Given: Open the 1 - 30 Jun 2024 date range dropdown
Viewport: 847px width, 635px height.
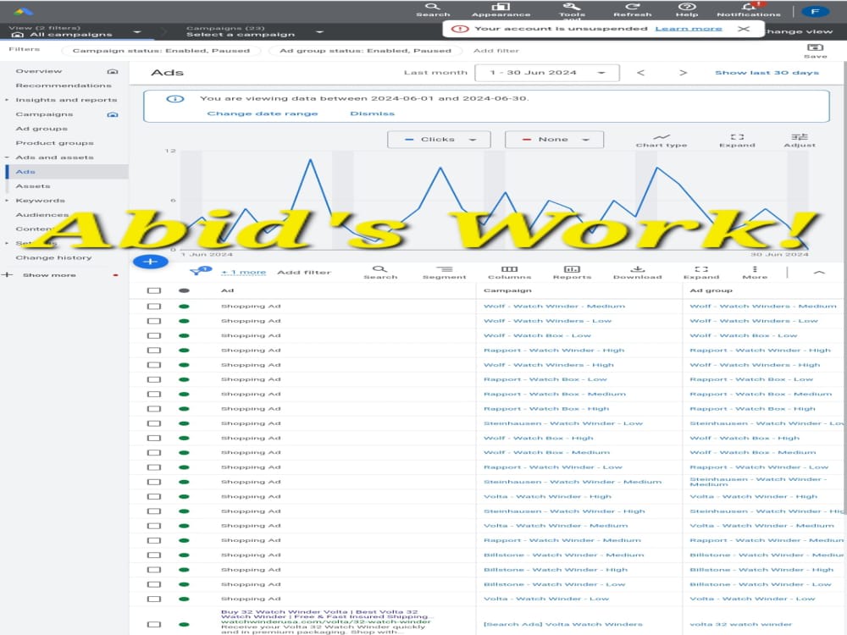Looking at the screenshot, I should click(x=546, y=72).
